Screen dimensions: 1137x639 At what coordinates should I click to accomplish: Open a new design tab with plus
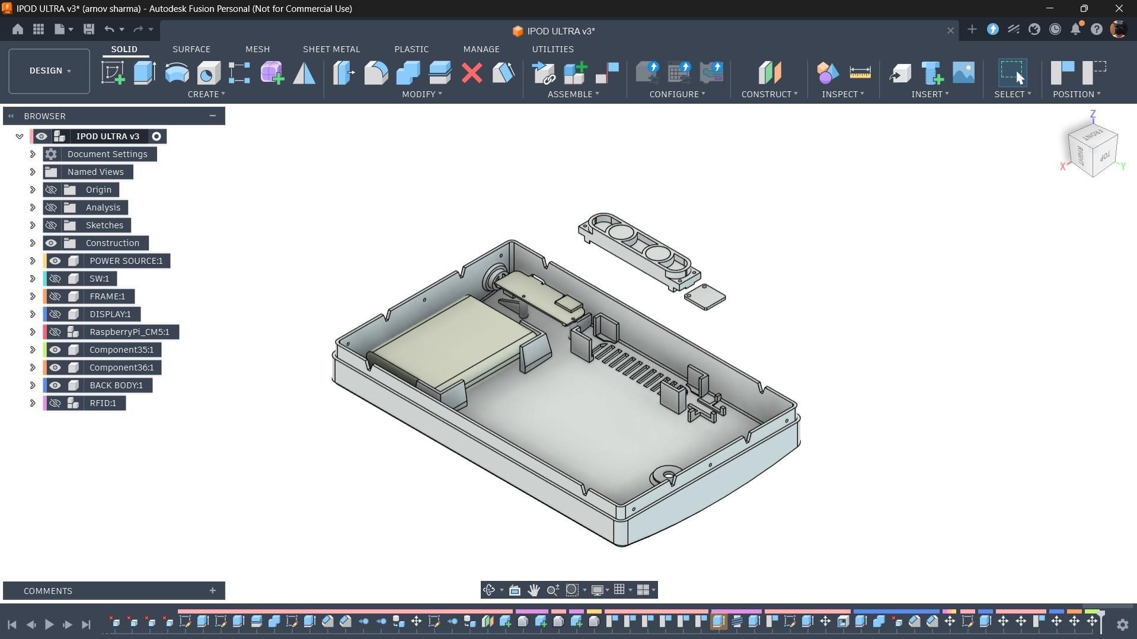tap(972, 29)
